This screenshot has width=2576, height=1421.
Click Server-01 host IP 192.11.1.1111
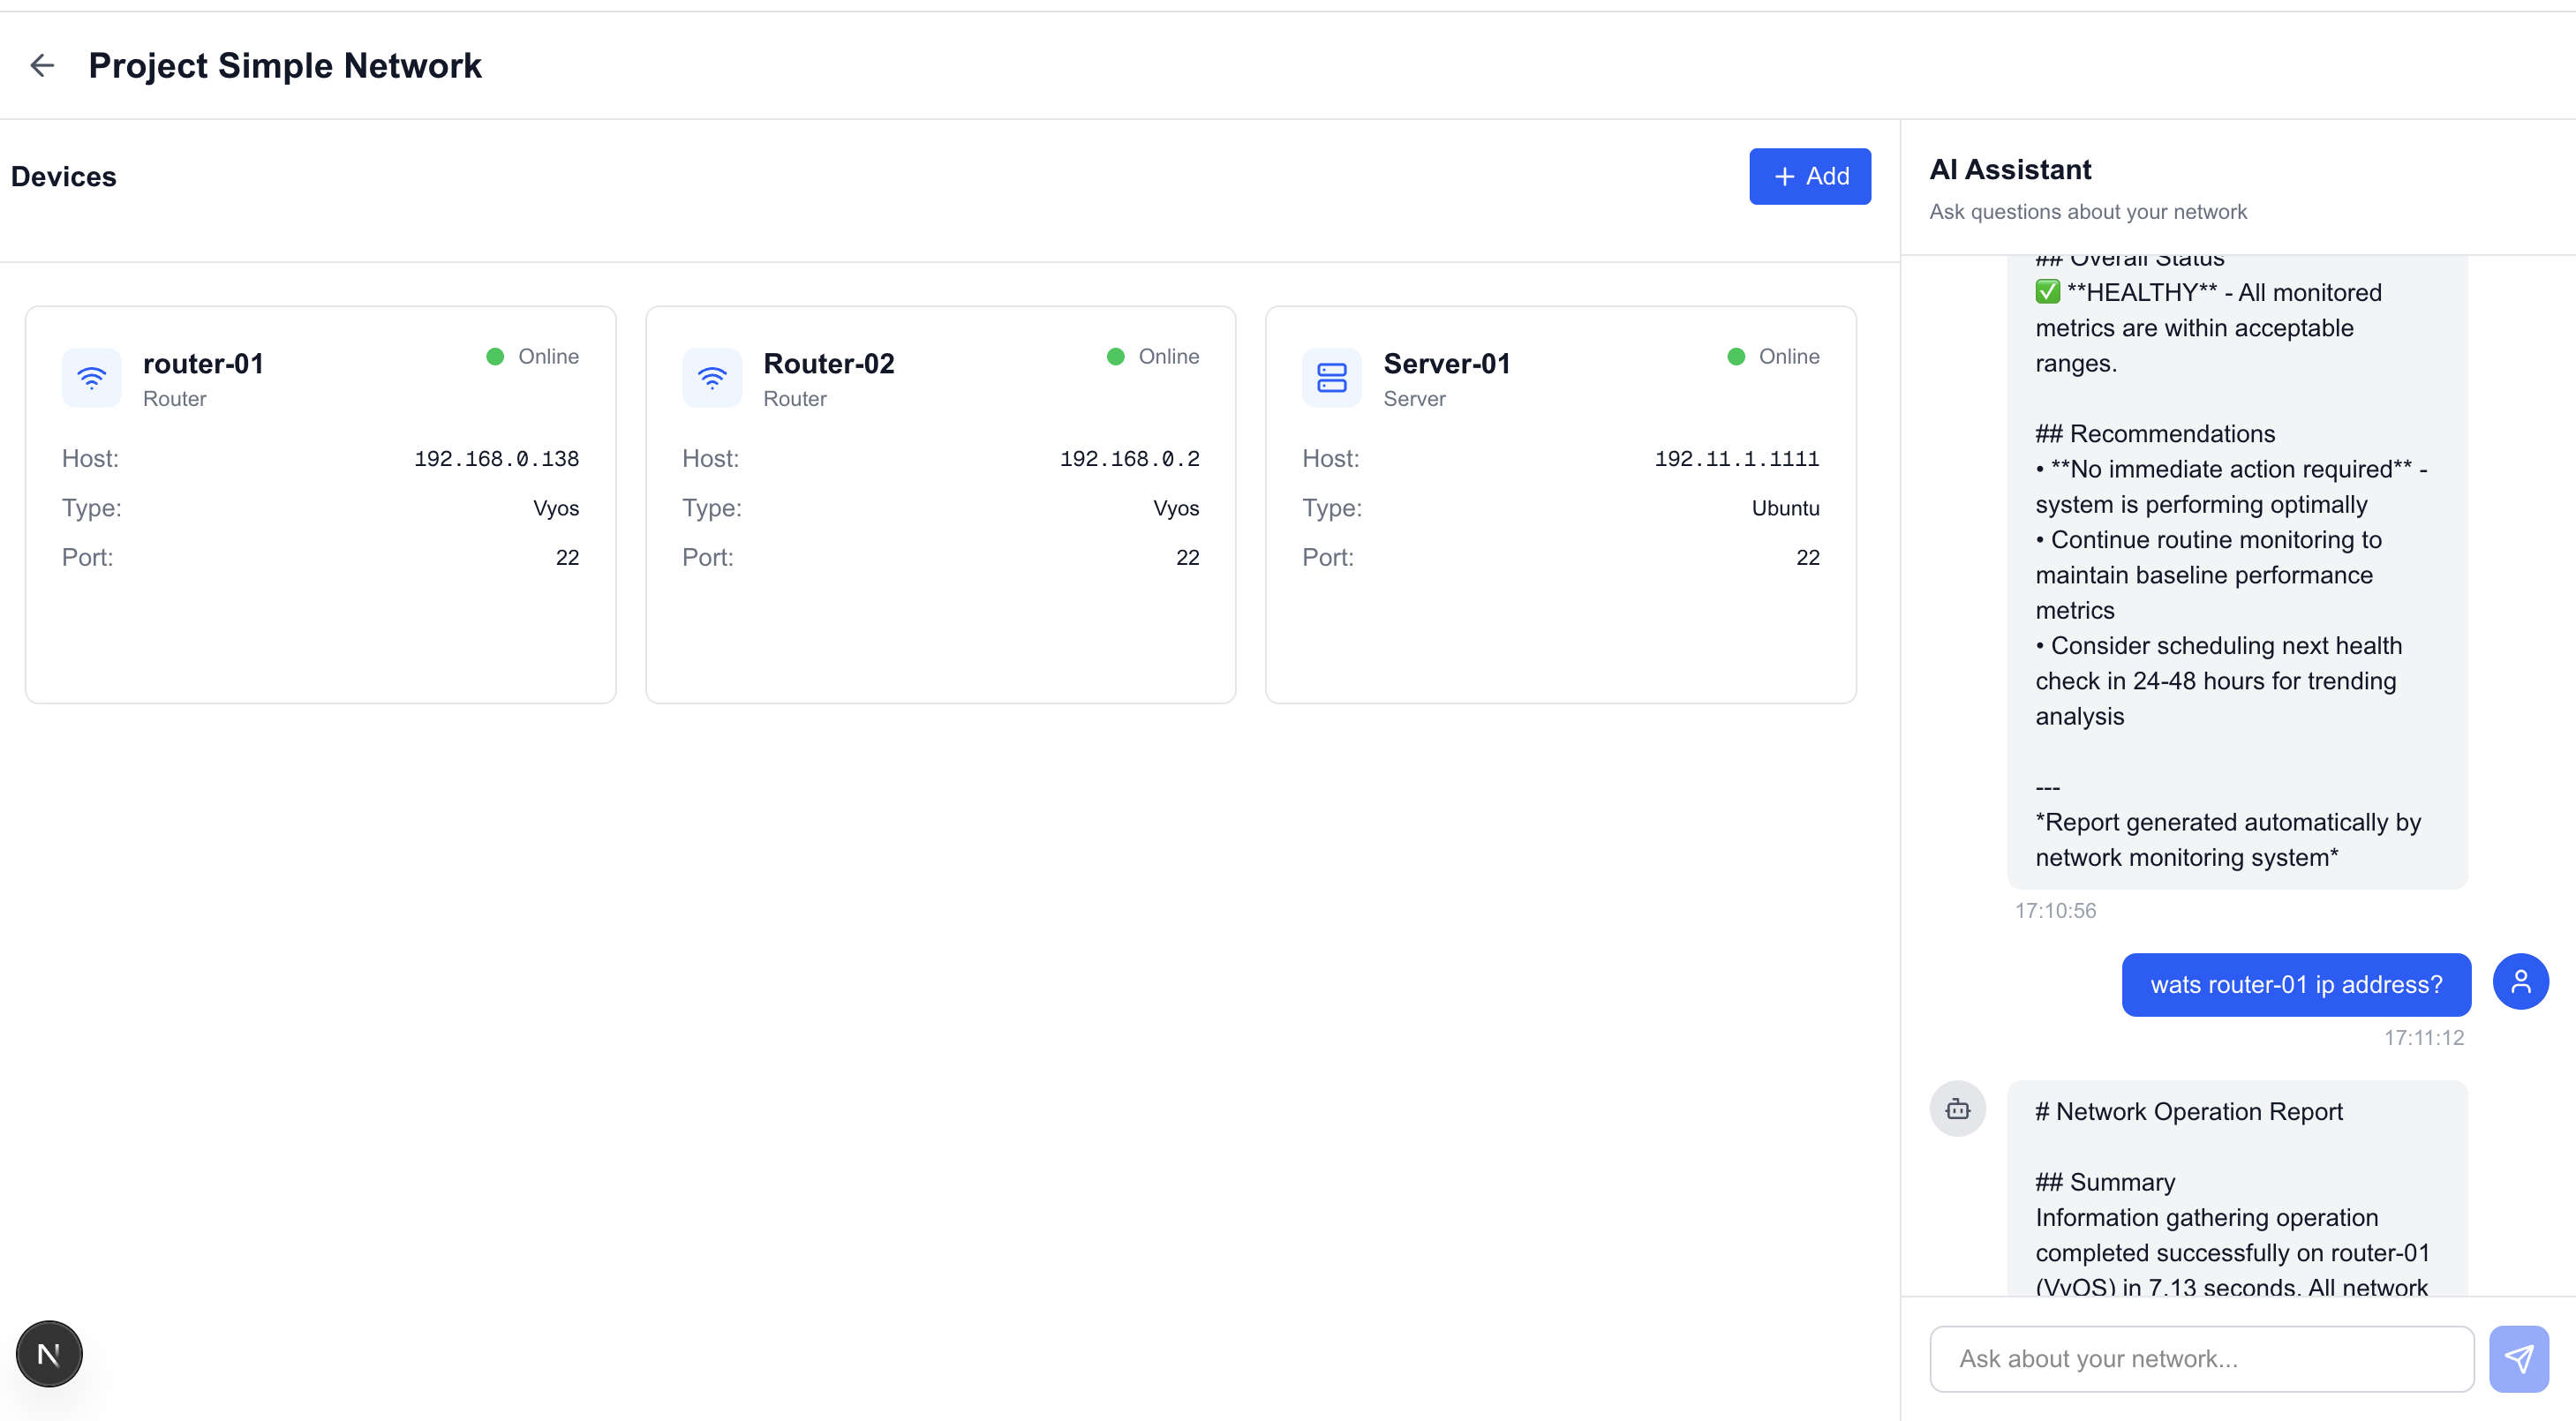click(1736, 459)
